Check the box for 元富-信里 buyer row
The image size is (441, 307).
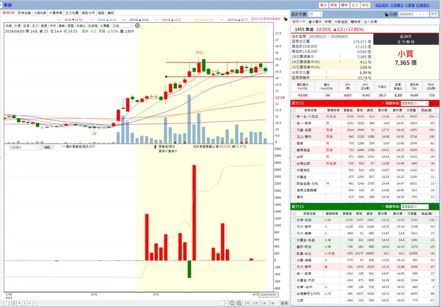pyautogui.click(x=293, y=130)
